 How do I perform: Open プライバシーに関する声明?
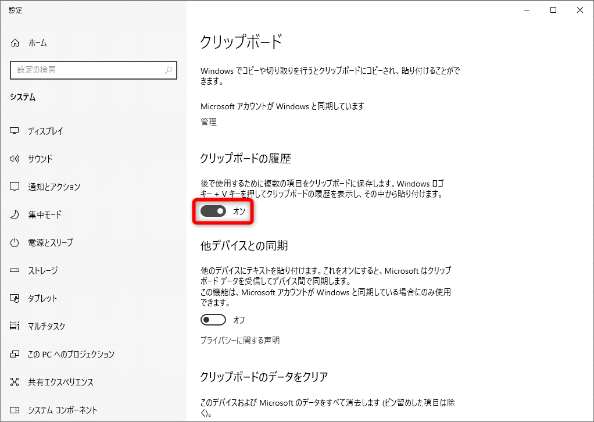241,340
